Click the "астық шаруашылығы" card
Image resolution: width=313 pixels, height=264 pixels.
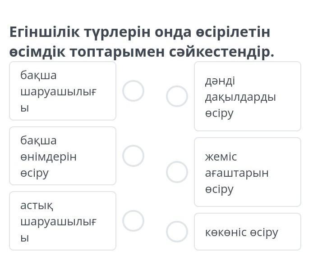63,221
